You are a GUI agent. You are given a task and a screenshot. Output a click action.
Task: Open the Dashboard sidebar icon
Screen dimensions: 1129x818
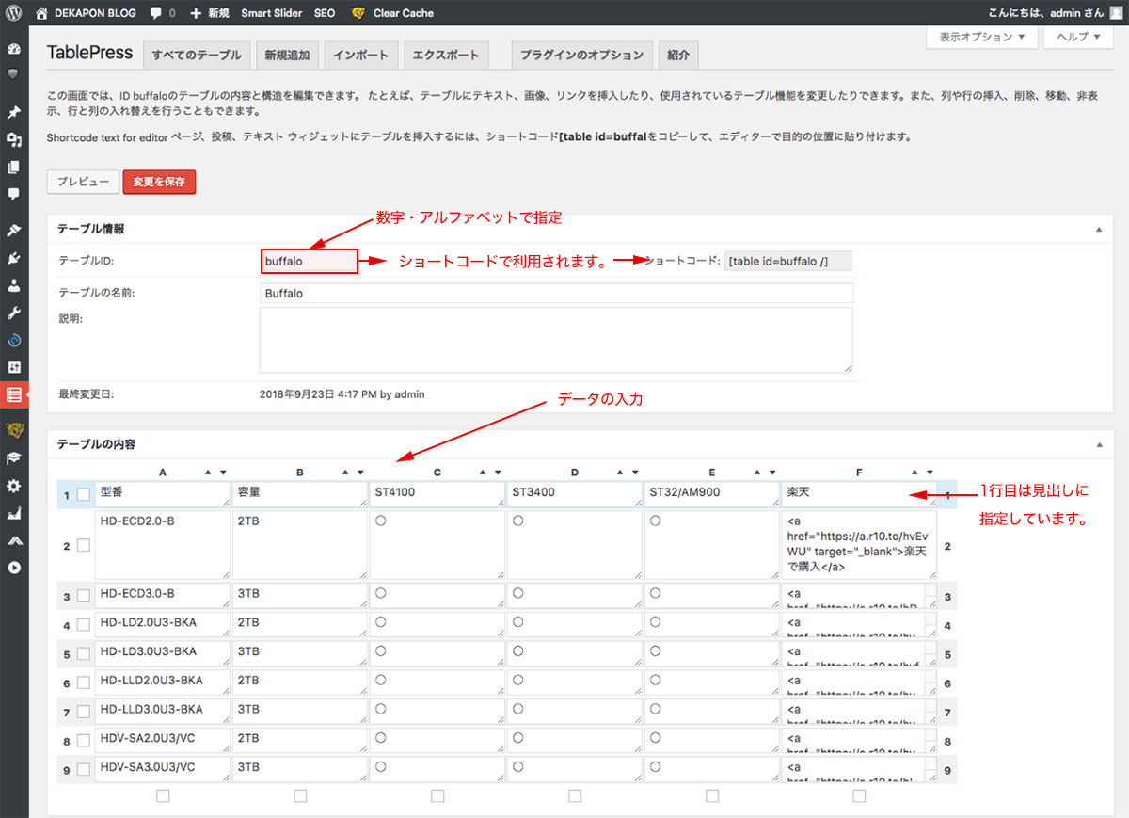(x=14, y=49)
